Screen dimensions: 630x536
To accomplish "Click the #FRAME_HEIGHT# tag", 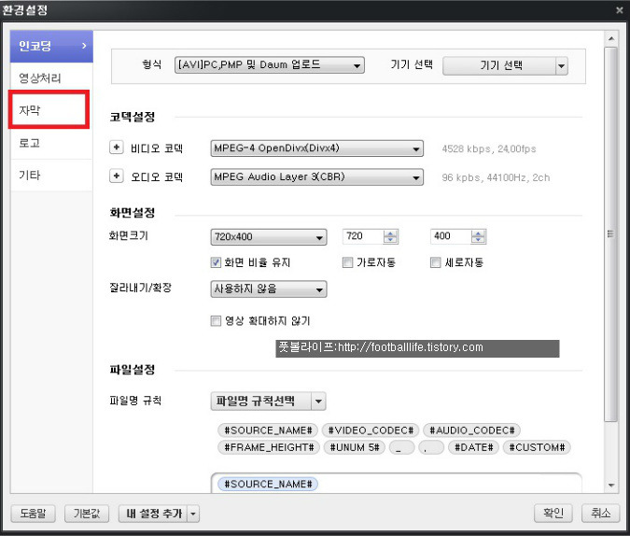I will (x=269, y=447).
